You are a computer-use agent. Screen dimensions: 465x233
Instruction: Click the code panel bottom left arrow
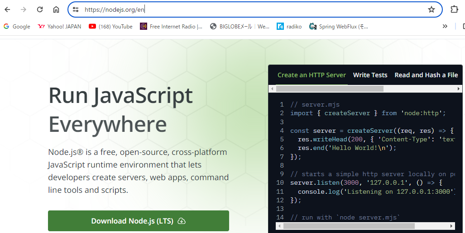[279, 226]
